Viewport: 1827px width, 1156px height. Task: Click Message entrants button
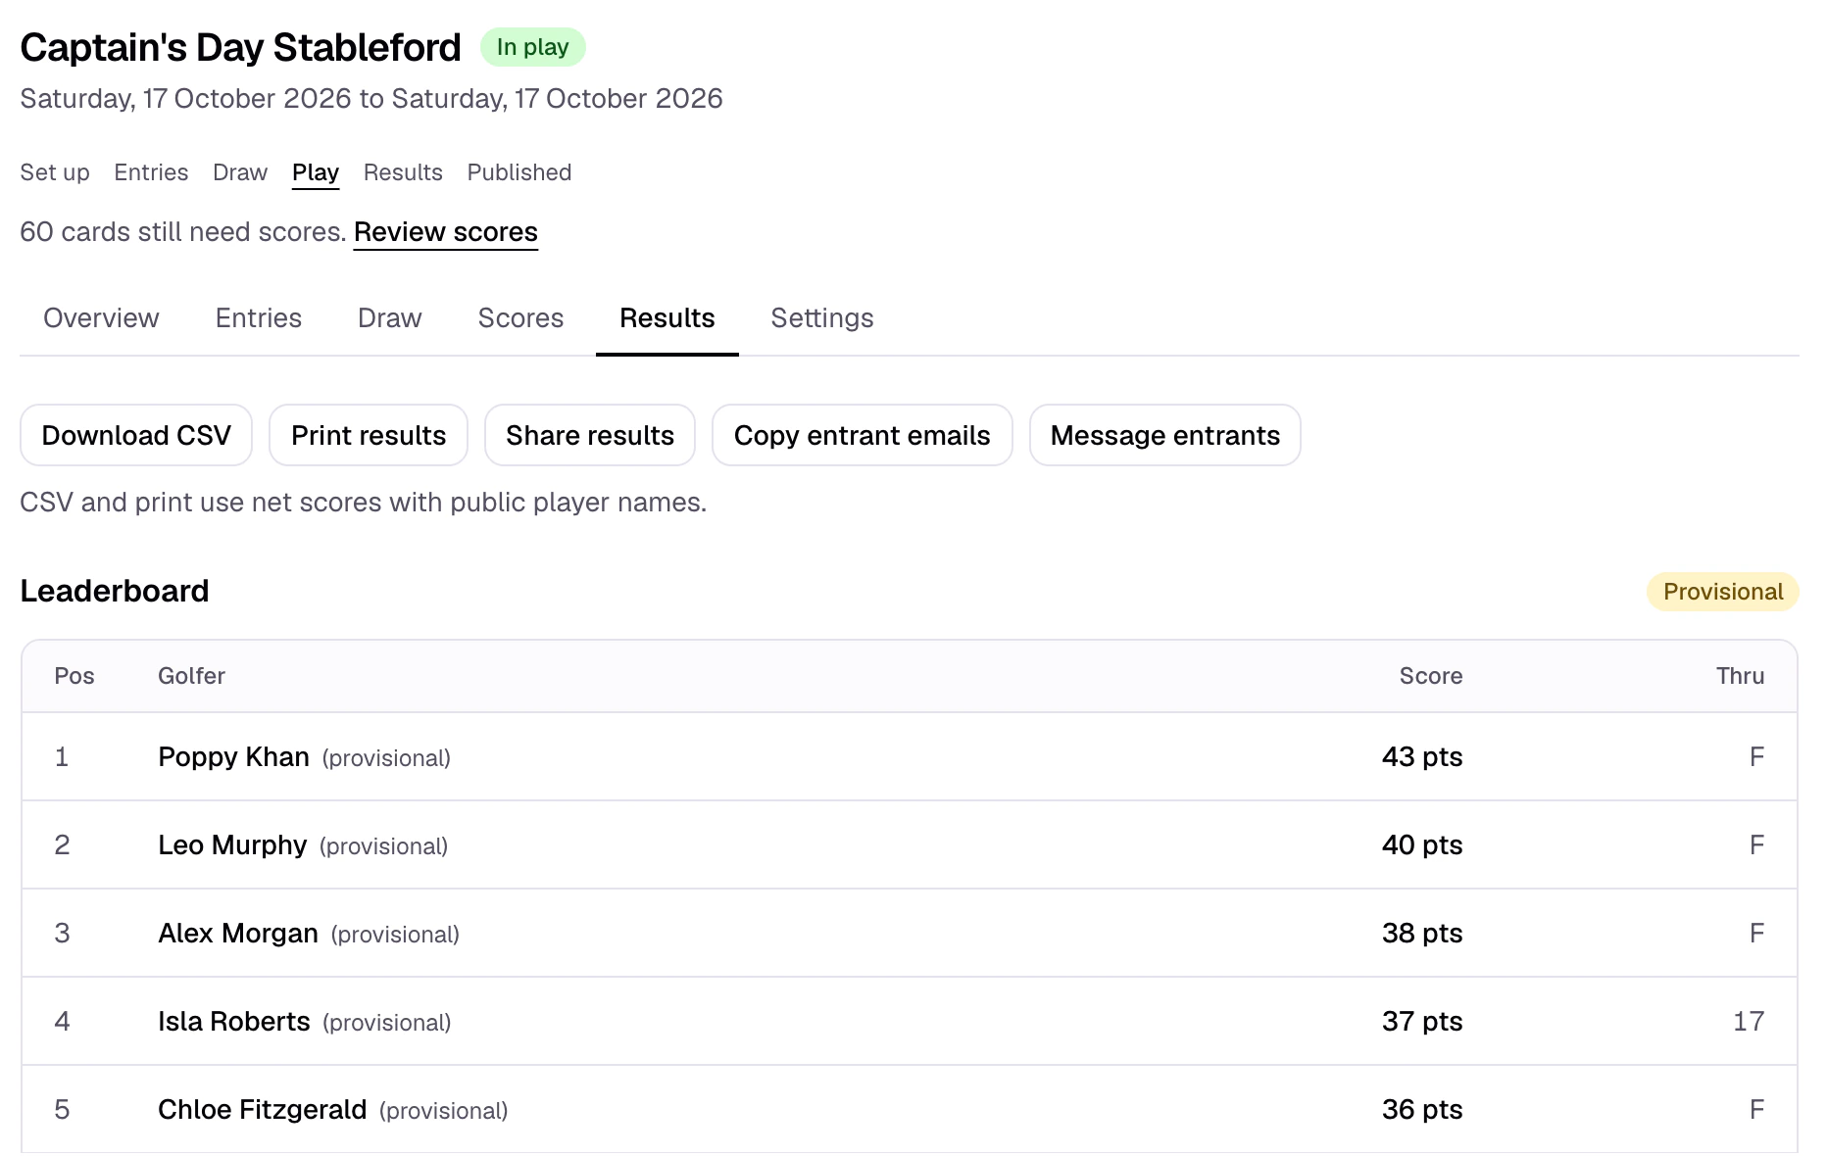(x=1165, y=435)
